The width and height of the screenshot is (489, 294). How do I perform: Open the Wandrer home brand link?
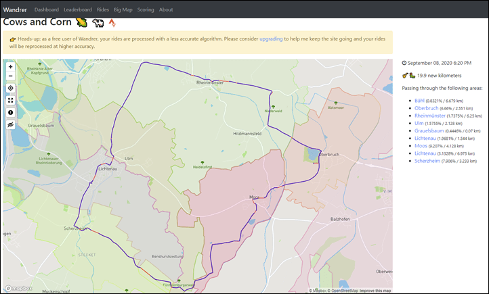point(15,9)
